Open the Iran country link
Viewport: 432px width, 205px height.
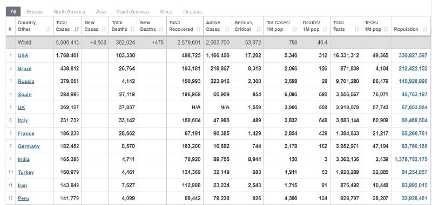click(22, 186)
